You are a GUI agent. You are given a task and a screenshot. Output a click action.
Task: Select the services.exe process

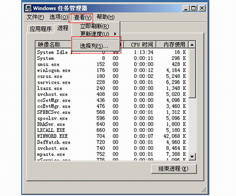(x=112, y=82)
